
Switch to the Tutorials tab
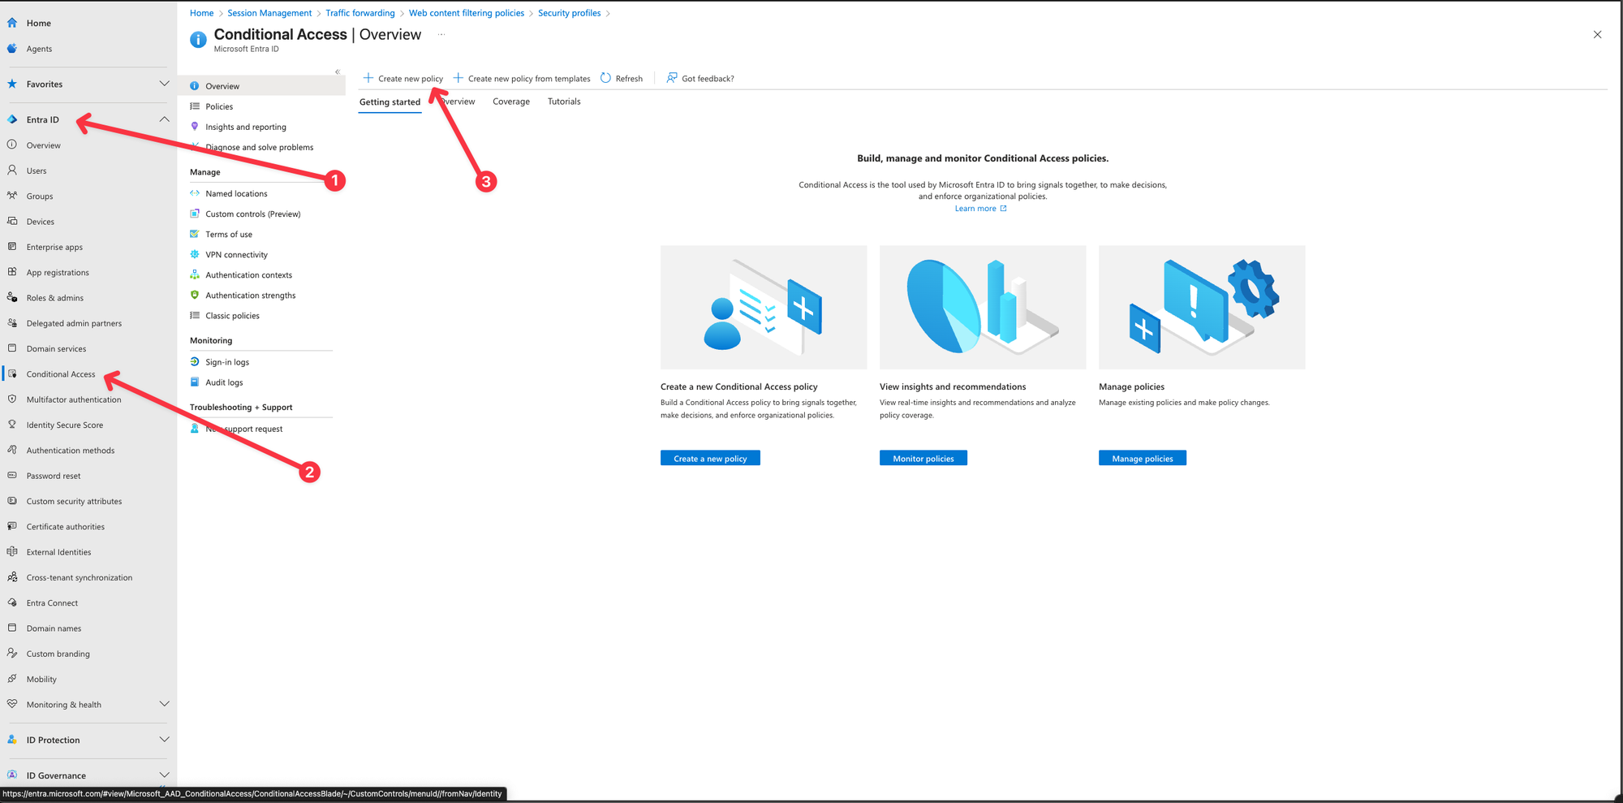pyautogui.click(x=564, y=101)
